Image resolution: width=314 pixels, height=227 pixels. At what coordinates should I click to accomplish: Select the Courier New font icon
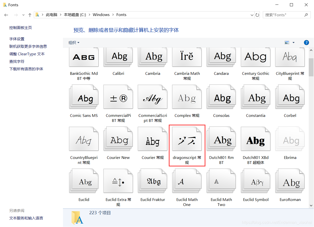pyautogui.click(x=118, y=139)
